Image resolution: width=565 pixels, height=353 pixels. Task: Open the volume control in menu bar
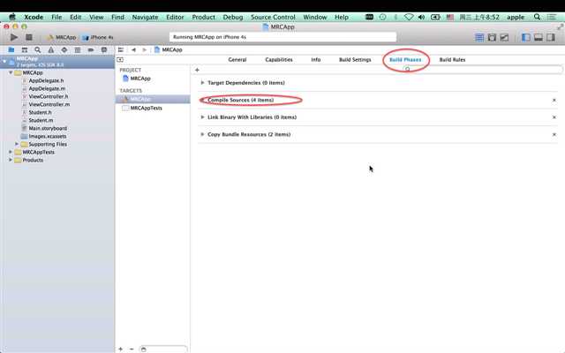(421, 17)
